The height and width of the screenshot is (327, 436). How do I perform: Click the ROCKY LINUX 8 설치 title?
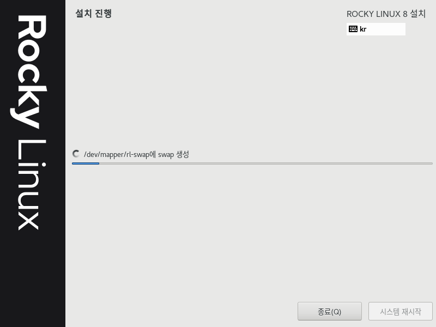point(386,14)
